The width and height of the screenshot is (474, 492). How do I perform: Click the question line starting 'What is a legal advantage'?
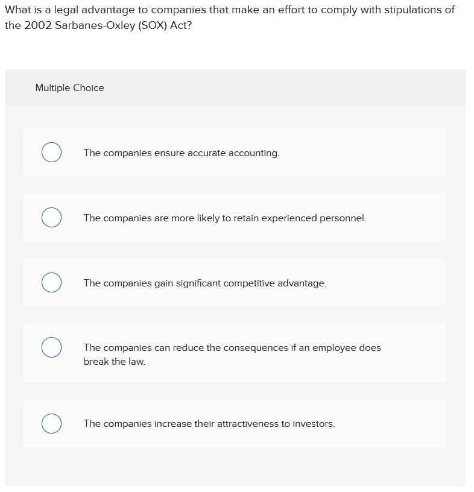pyautogui.click(x=229, y=10)
